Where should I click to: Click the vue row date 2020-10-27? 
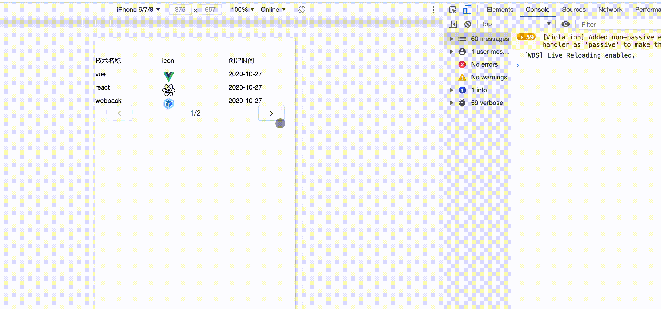(245, 74)
